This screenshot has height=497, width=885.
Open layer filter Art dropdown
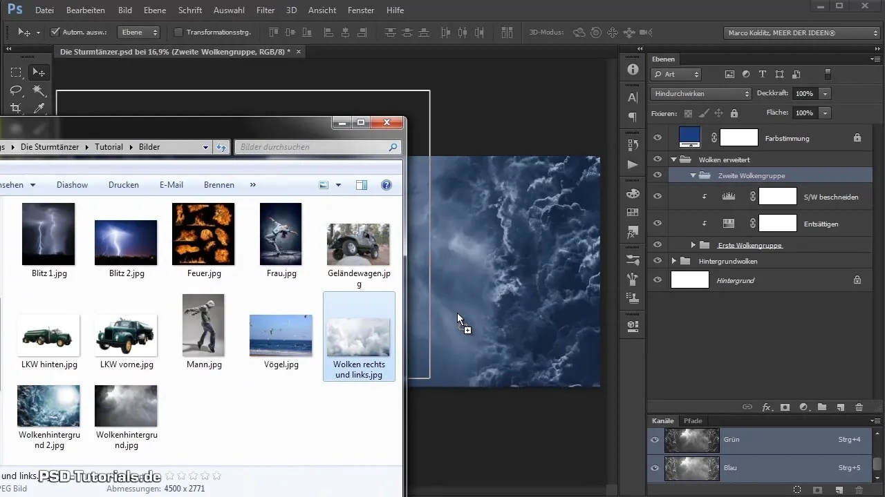pyautogui.click(x=676, y=74)
